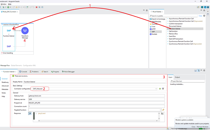Click the tree view icon in properties toolbar
This screenshot has width=210, height=130.
click(x=199, y=70)
